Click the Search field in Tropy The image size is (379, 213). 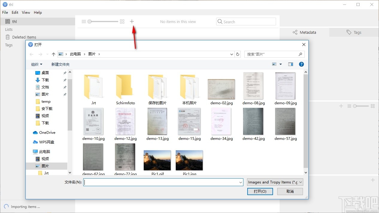[246, 22]
